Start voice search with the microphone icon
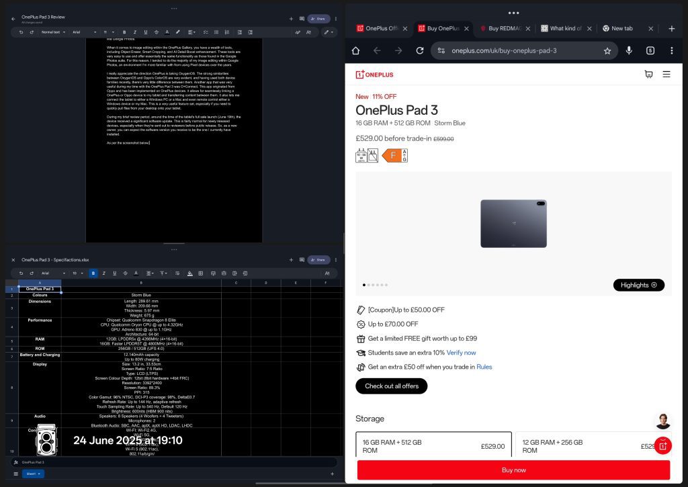 (629, 50)
